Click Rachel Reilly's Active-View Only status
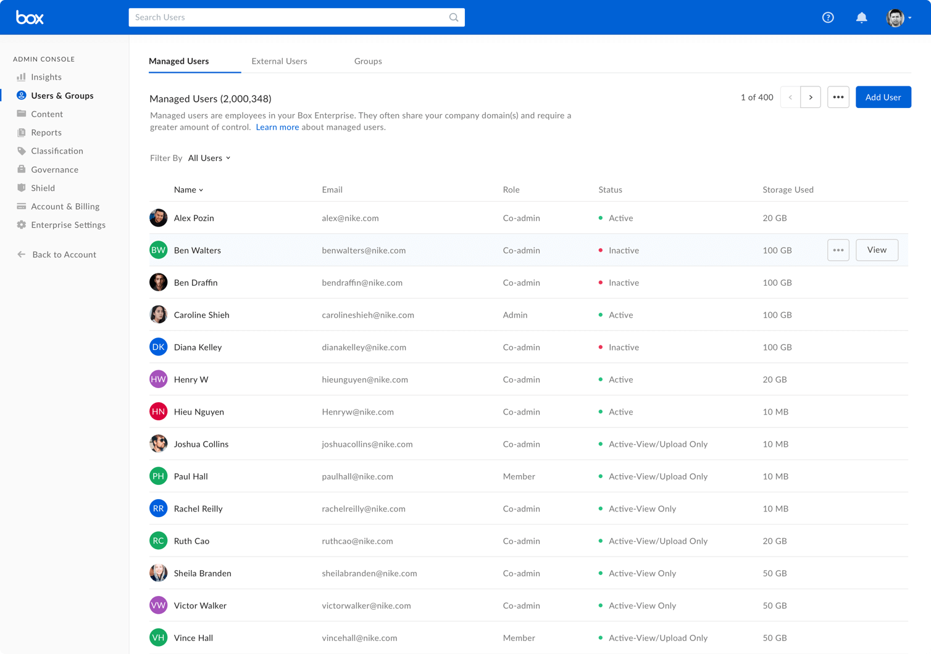 tap(642, 508)
